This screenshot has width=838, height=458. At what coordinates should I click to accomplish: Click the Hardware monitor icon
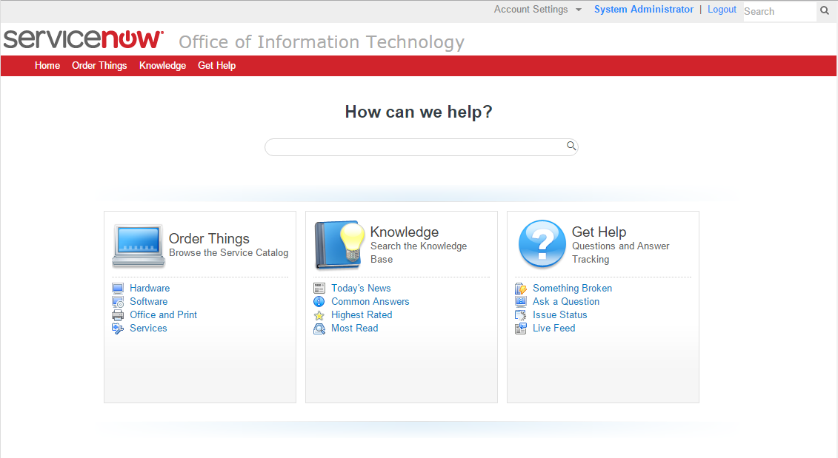[118, 289]
